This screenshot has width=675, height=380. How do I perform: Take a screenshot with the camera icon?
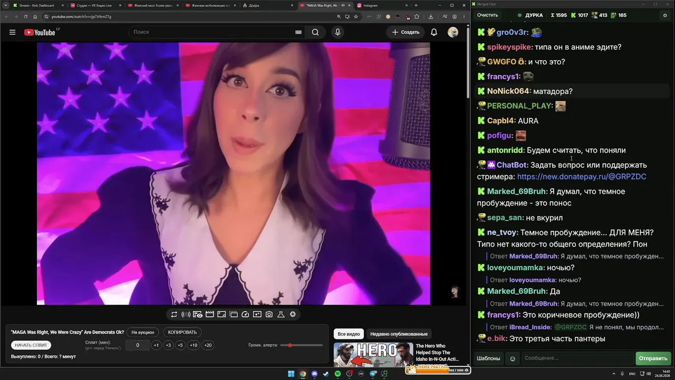269,315
